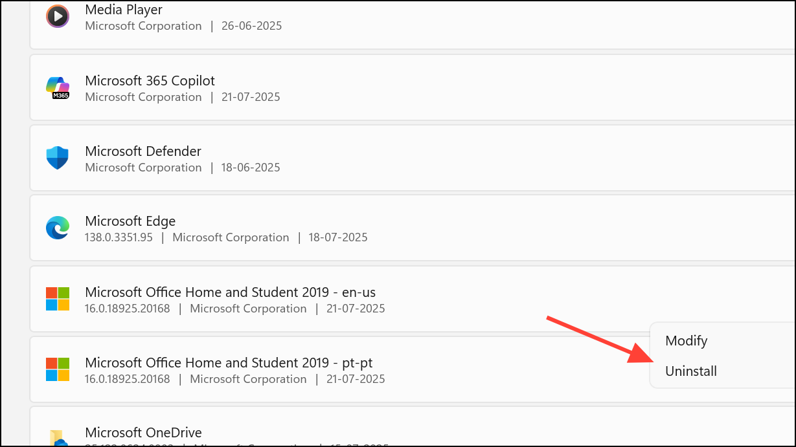Choose Modify from the context menu
The width and height of the screenshot is (796, 447).
[687, 341]
